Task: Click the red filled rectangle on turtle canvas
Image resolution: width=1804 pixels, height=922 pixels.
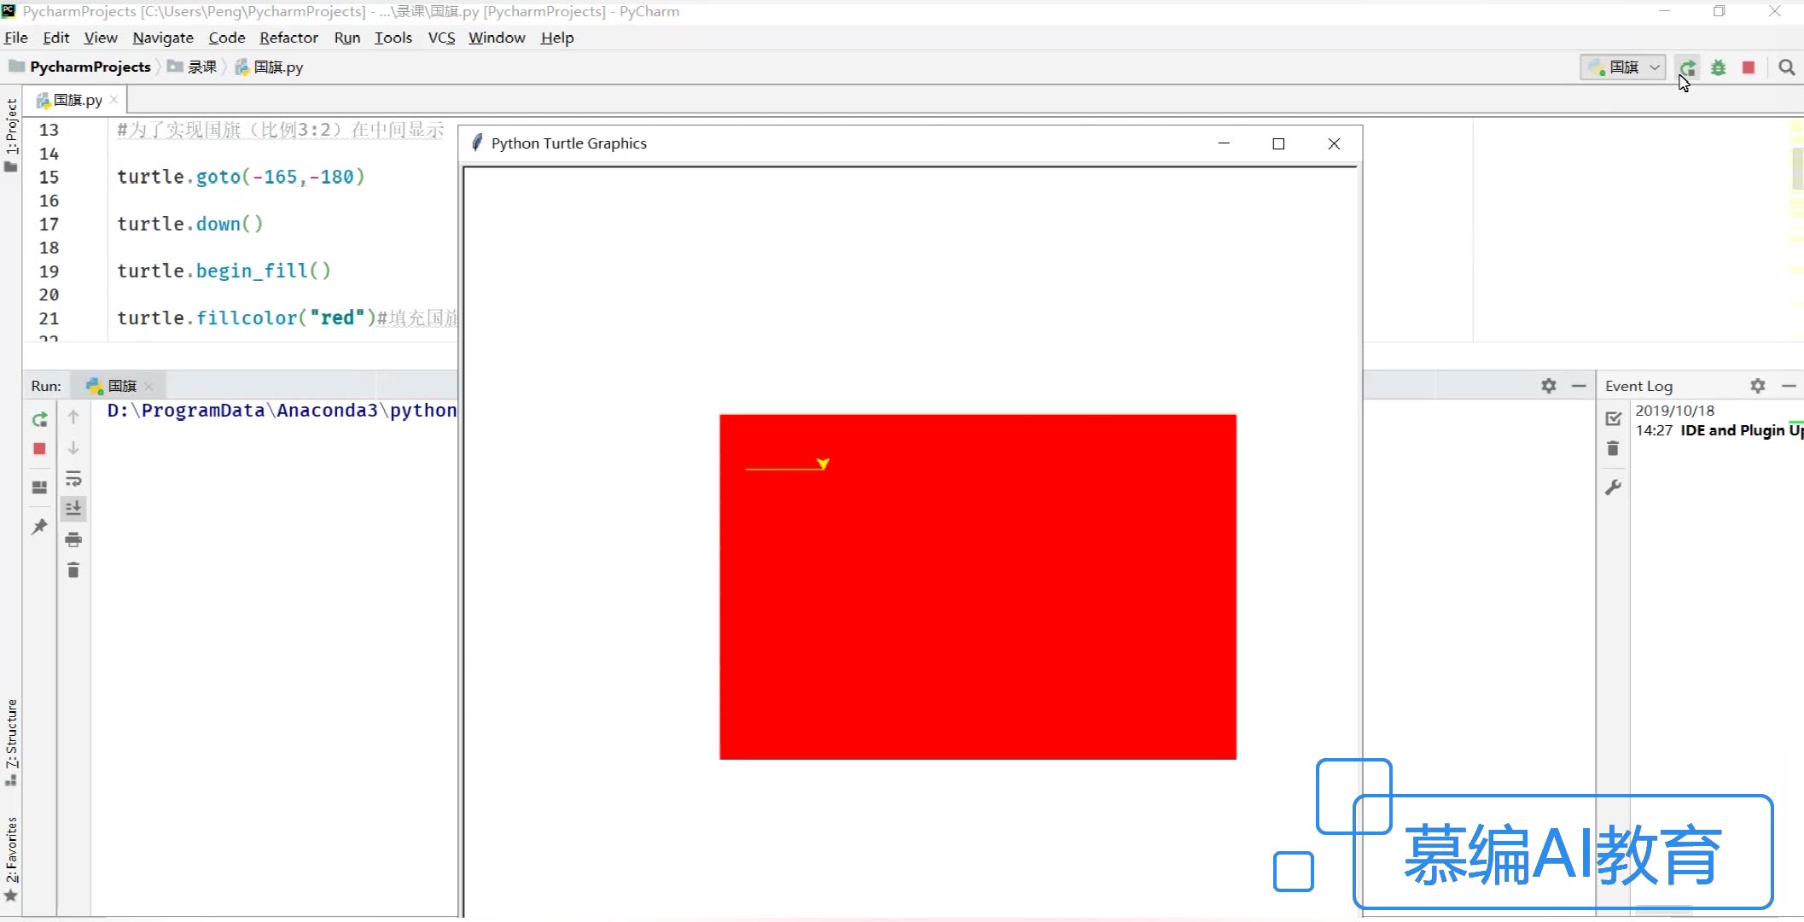Action: point(978,598)
